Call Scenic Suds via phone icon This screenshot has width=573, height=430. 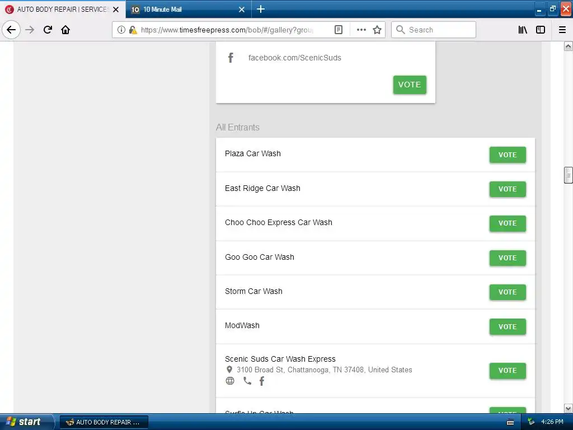pos(247,381)
